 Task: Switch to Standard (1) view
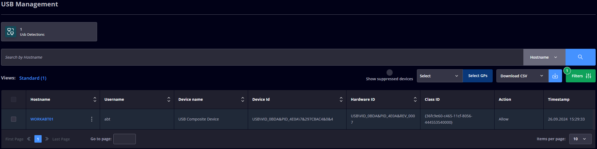pyautogui.click(x=33, y=78)
